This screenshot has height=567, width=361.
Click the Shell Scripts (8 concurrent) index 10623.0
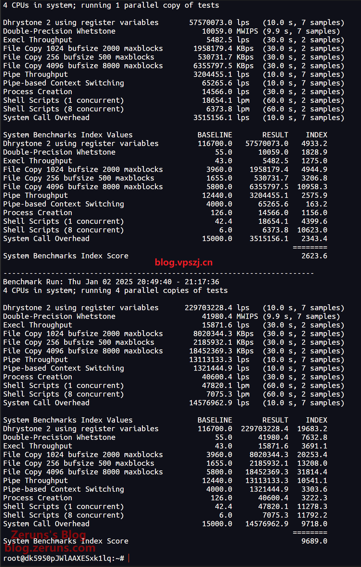(x=312, y=230)
